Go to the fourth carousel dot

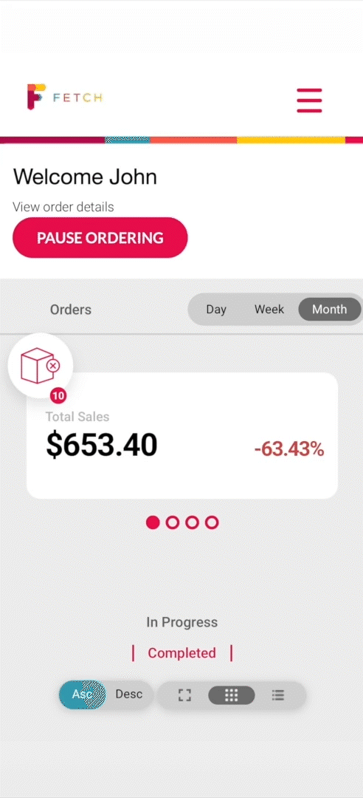[x=212, y=522]
